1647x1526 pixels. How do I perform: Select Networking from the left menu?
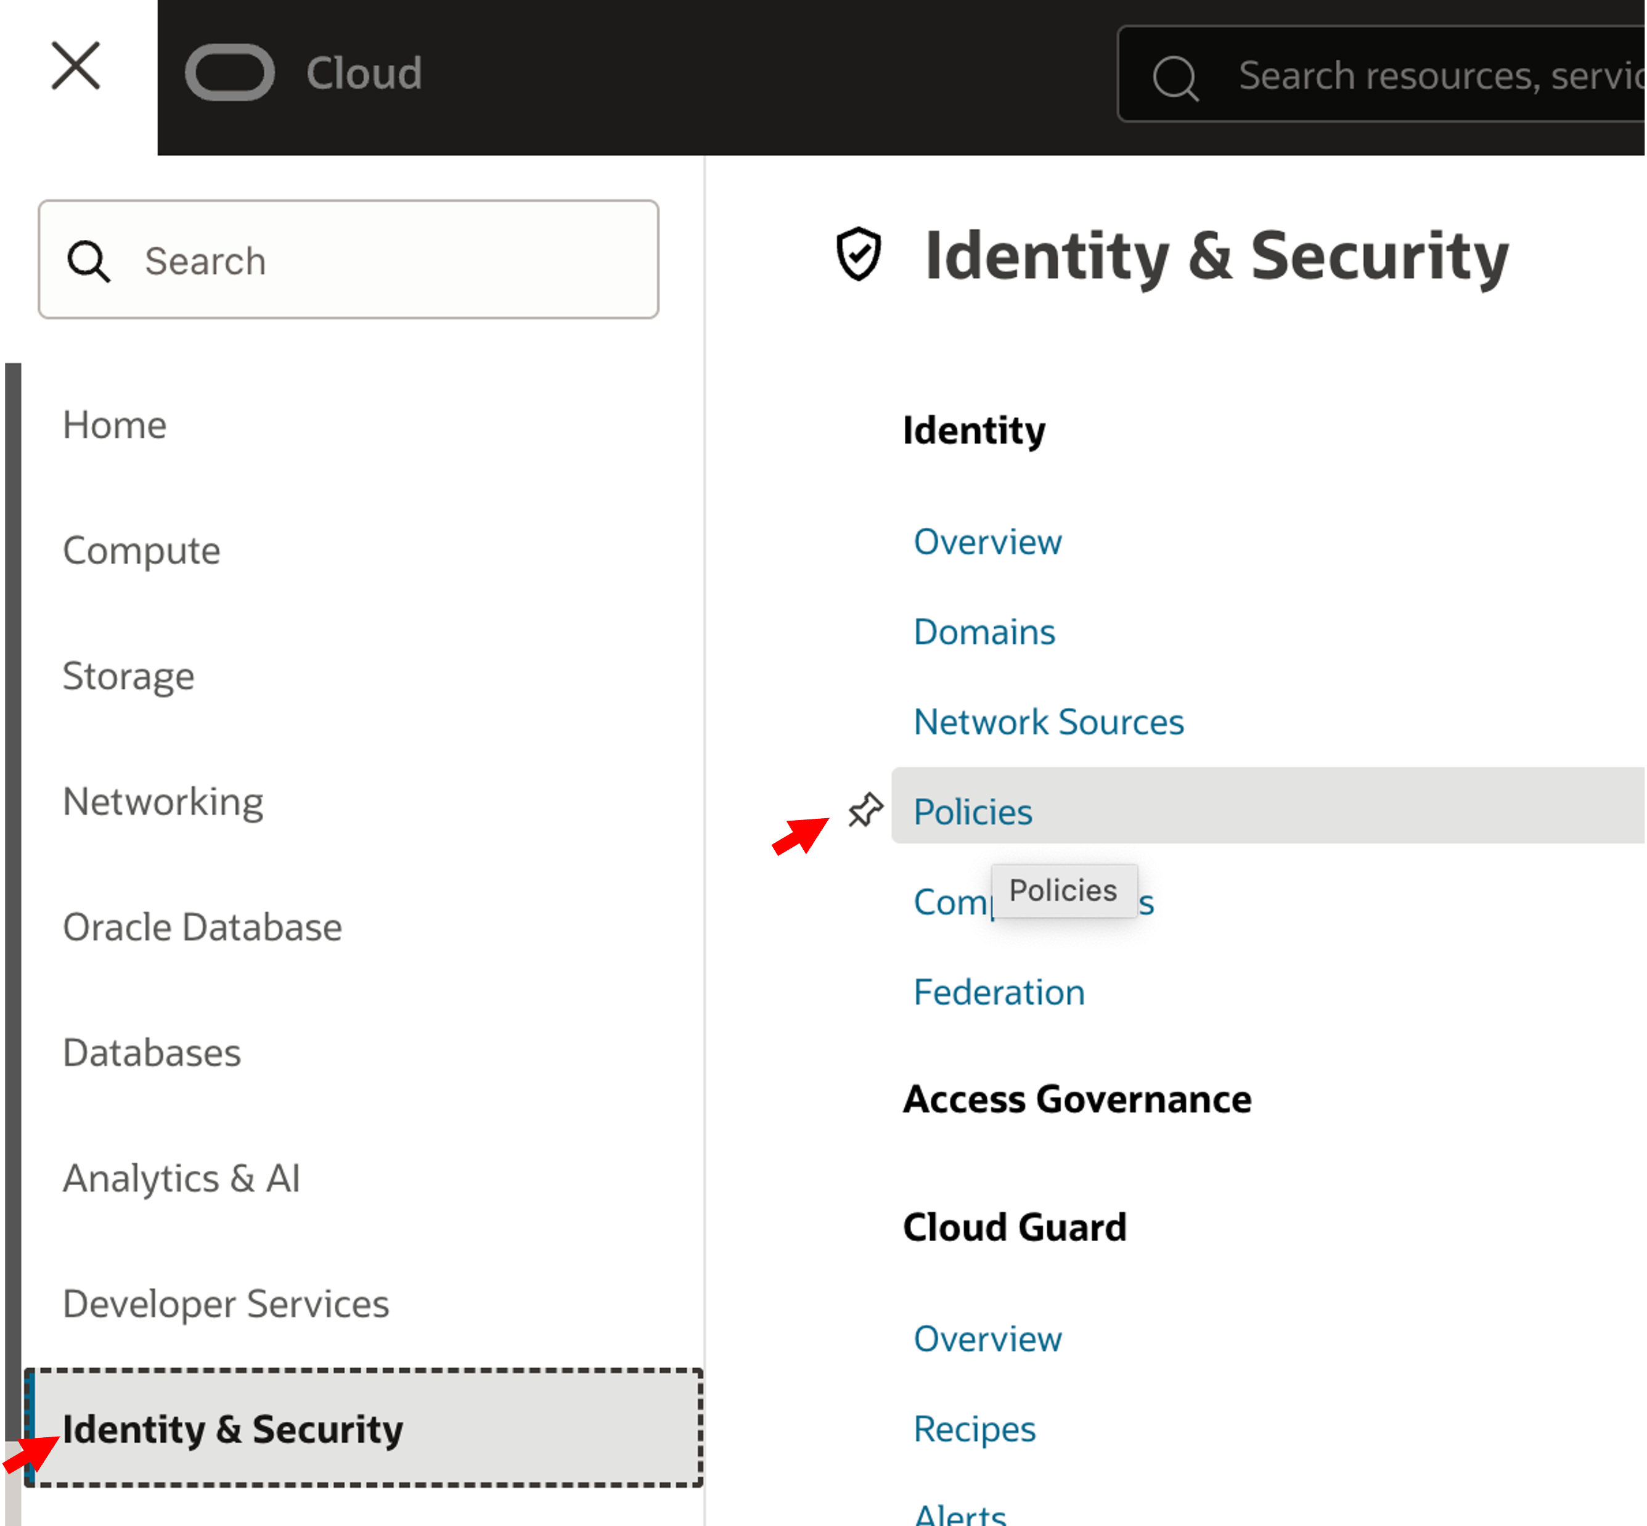[163, 802]
